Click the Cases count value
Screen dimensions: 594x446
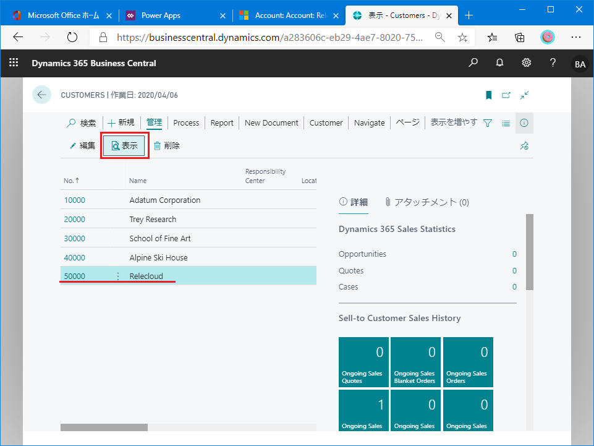514,287
